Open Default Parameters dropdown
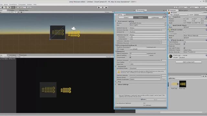207x116 pixels. (x=146, y=79)
